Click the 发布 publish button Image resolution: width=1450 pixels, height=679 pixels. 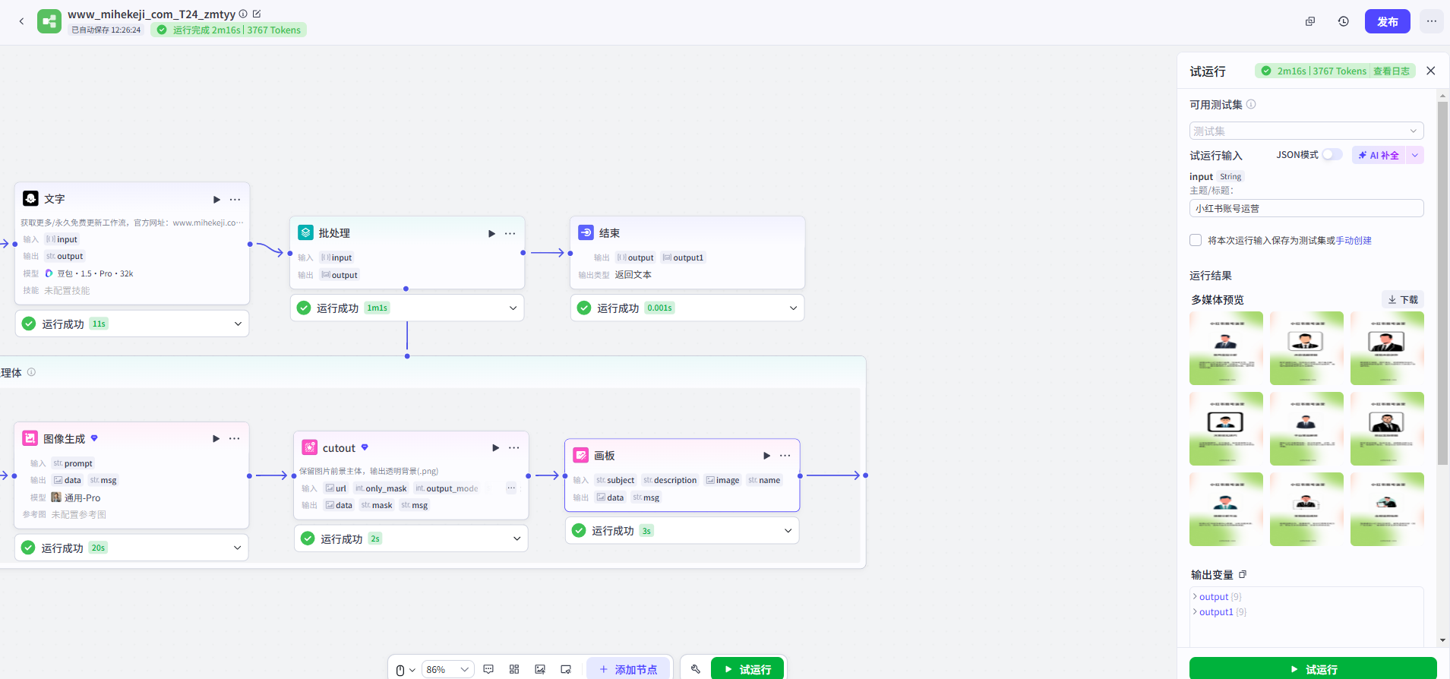[1387, 21]
